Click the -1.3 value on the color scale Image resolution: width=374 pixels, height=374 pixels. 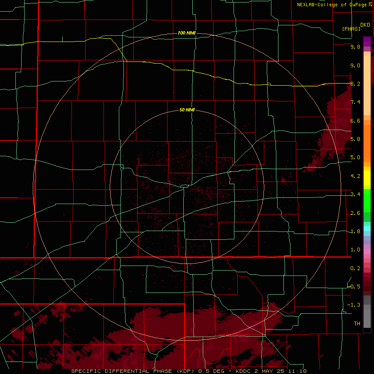click(x=354, y=305)
